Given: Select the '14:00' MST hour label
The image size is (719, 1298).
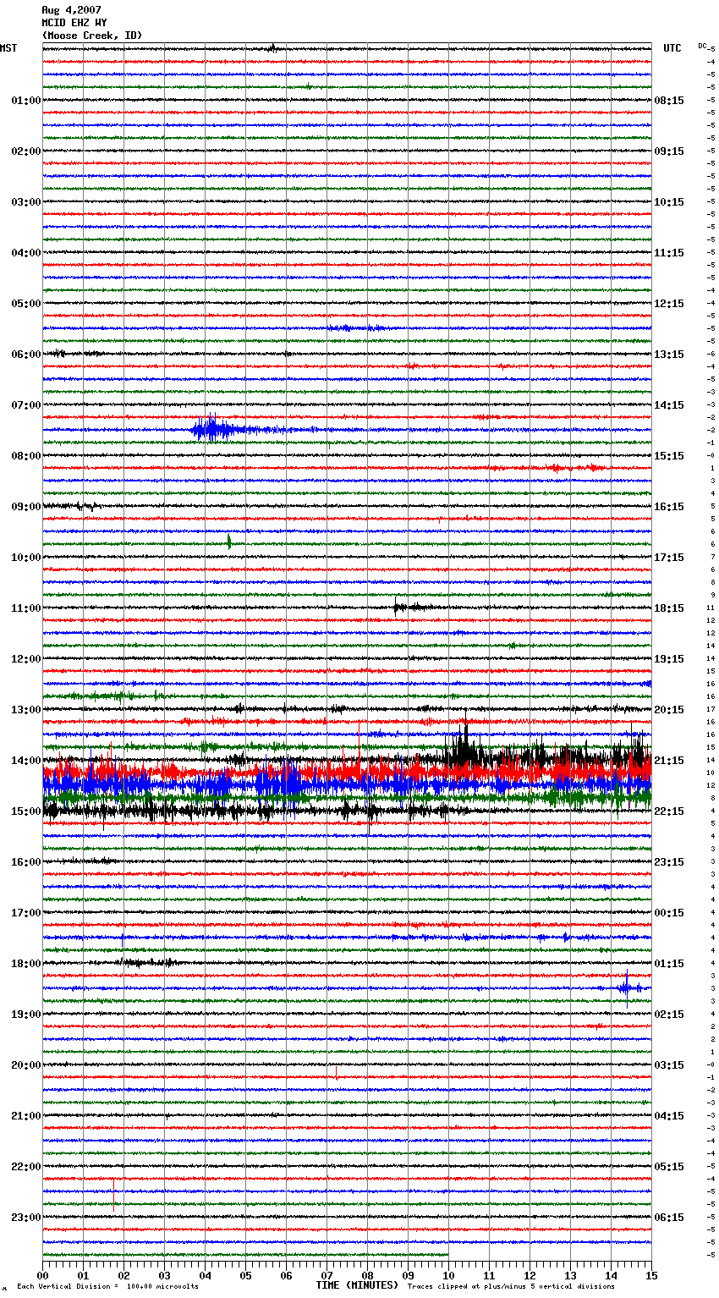Looking at the screenshot, I should (25, 761).
